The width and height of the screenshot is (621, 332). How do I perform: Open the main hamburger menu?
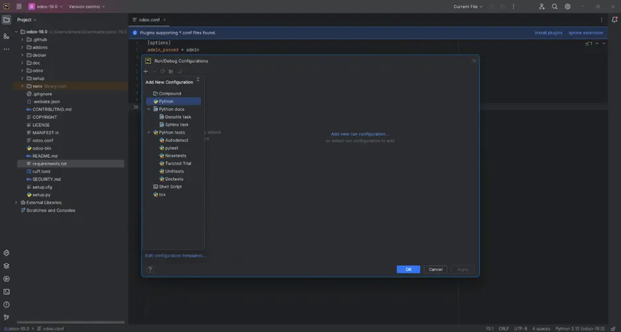(18, 7)
